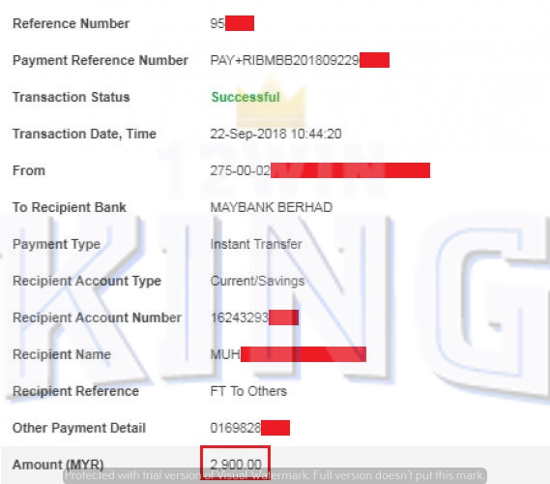Click the Reference Number label
Viewport: 550px width, 484px height.
point(72,23)
